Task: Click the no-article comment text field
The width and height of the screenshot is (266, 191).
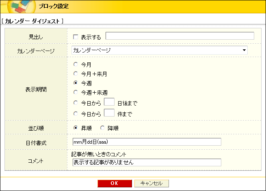Action: [147, 162]
